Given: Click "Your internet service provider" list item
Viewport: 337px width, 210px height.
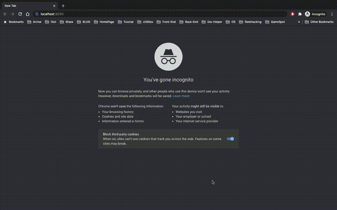Looking at the screenshot, I should [x=197, y=121].
